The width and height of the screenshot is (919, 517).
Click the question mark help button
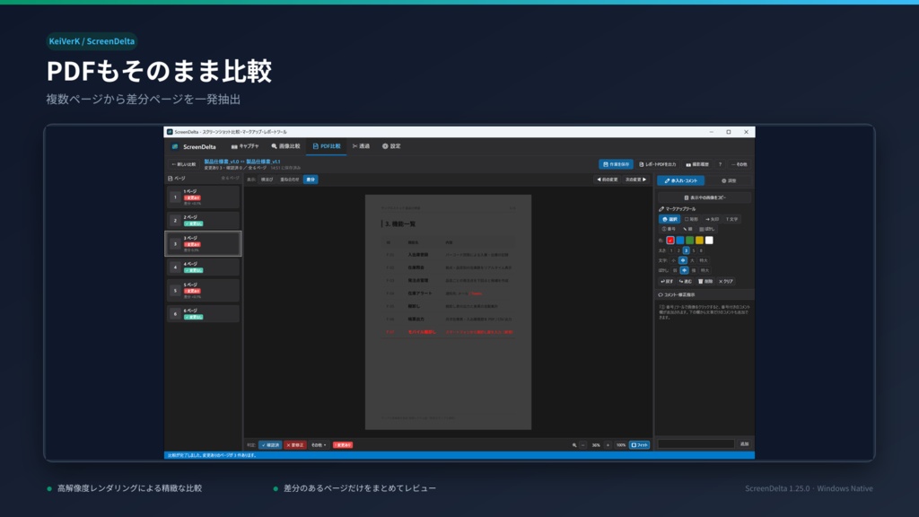pos(720,164)
